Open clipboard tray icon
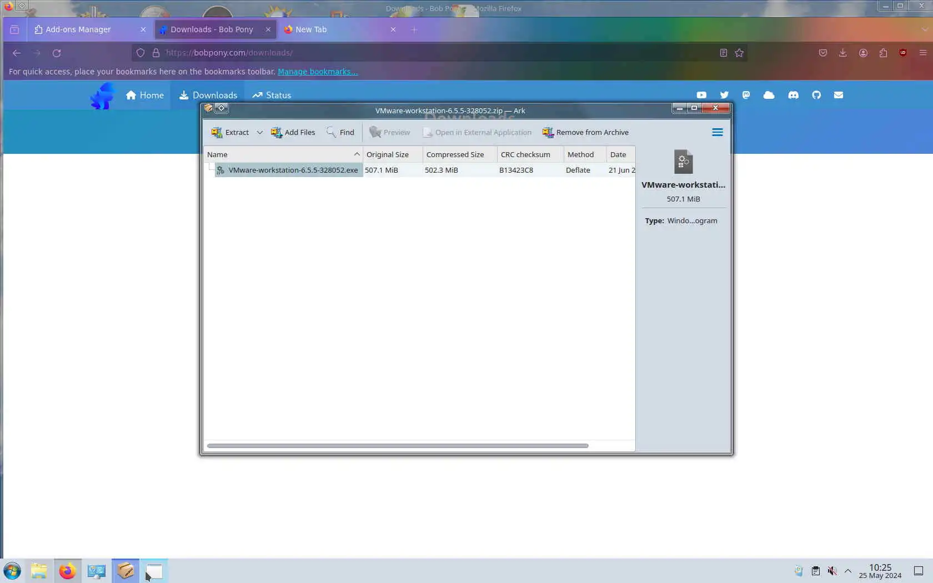The image size is (933, 583). 815,571
